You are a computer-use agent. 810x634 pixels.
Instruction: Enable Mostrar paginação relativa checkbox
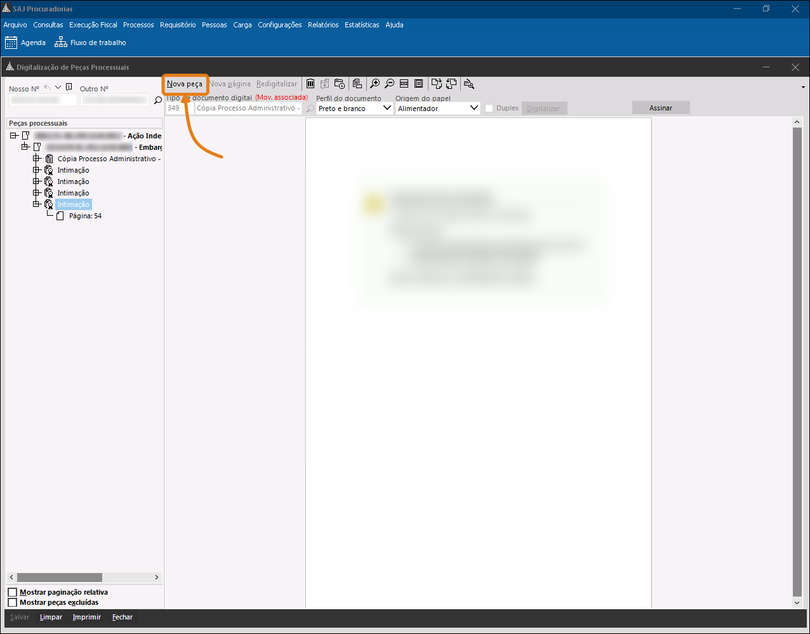(x=13, y=593)
